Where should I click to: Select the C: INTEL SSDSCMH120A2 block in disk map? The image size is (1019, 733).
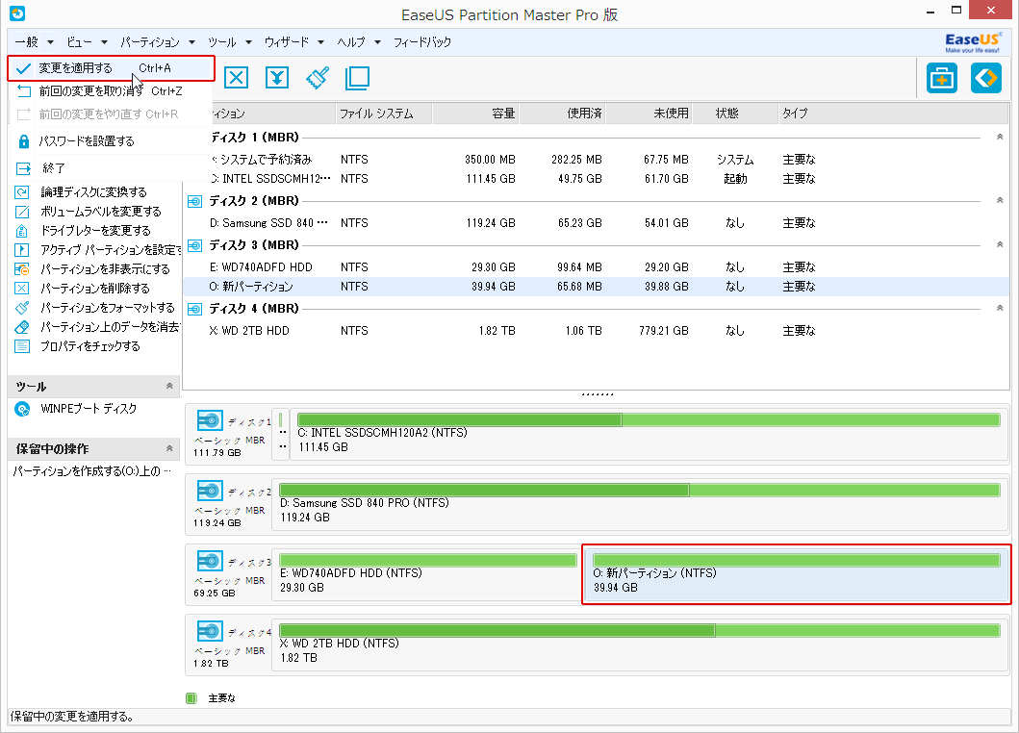point(649,436)
